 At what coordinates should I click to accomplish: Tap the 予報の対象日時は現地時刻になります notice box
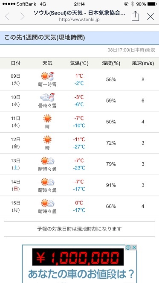pyautogui.click(x=79, y=229)
